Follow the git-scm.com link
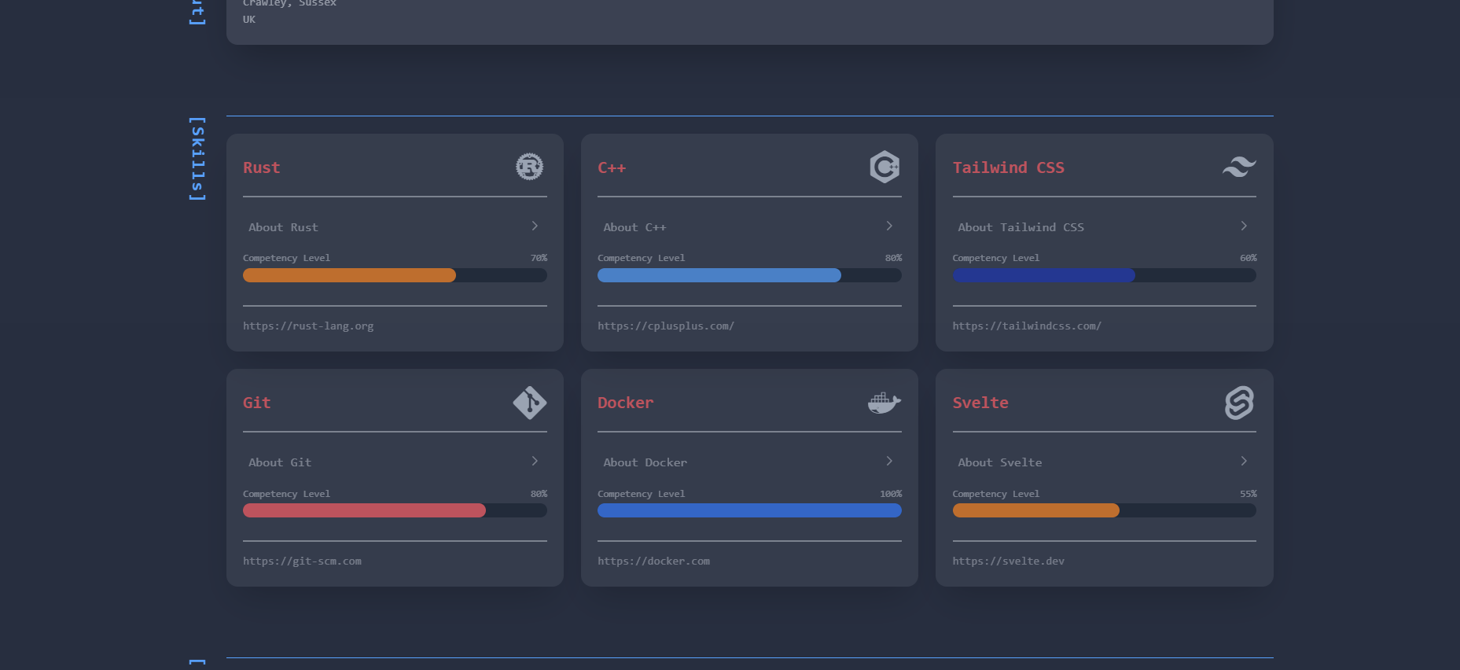 pos(302,561)
